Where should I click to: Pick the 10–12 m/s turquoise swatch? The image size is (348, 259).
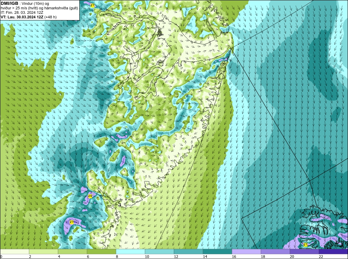[x=159, y=251]
